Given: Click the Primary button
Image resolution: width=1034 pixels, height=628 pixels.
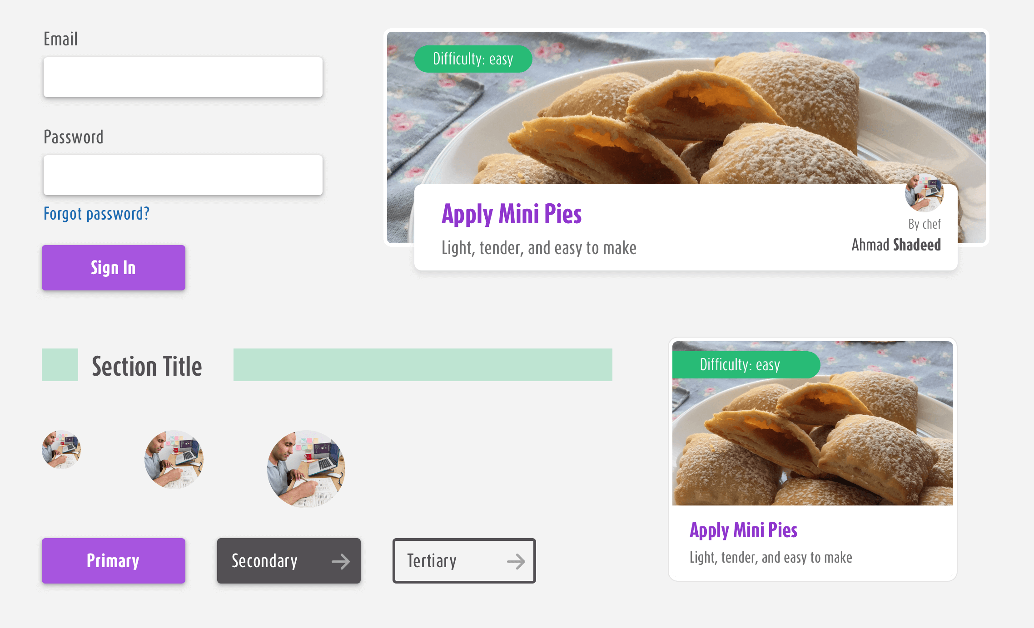Looking at the screenshot, I should pyautogui.click(x=113, y=561).
